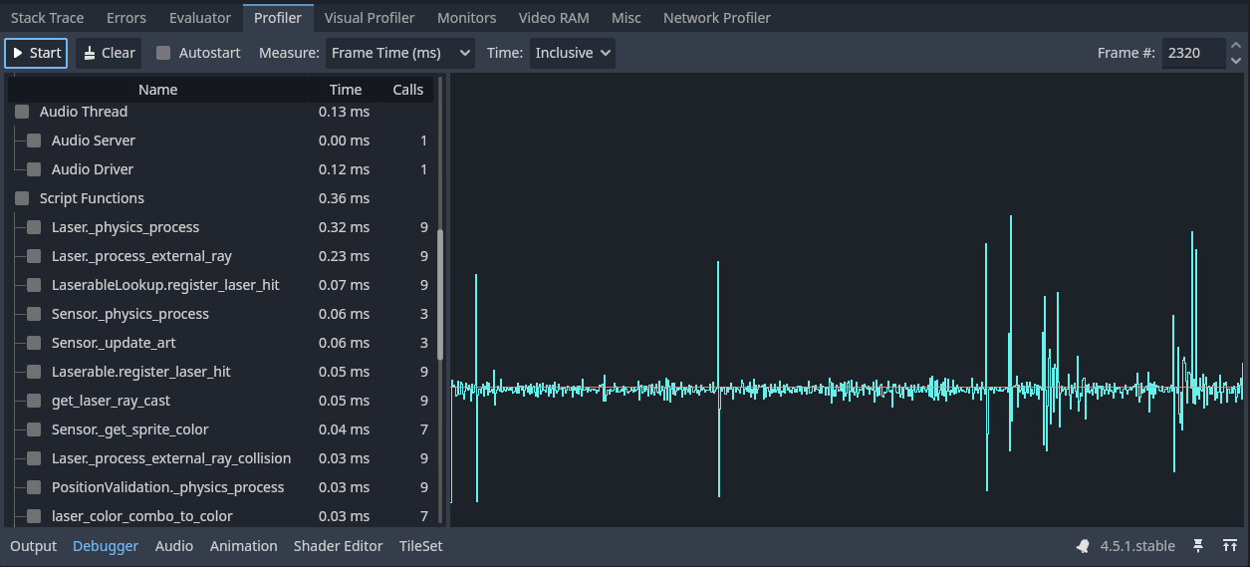Open the Stack Trace tab
Image resolution: width=1250 pixels, height=567 pixels.
47,18
